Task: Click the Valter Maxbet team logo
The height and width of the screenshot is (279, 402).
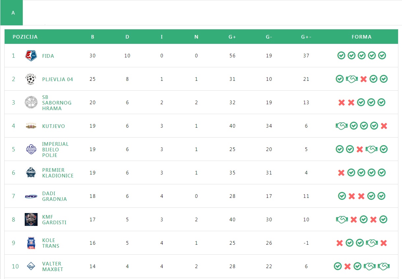Action: (x=31, y=266)
